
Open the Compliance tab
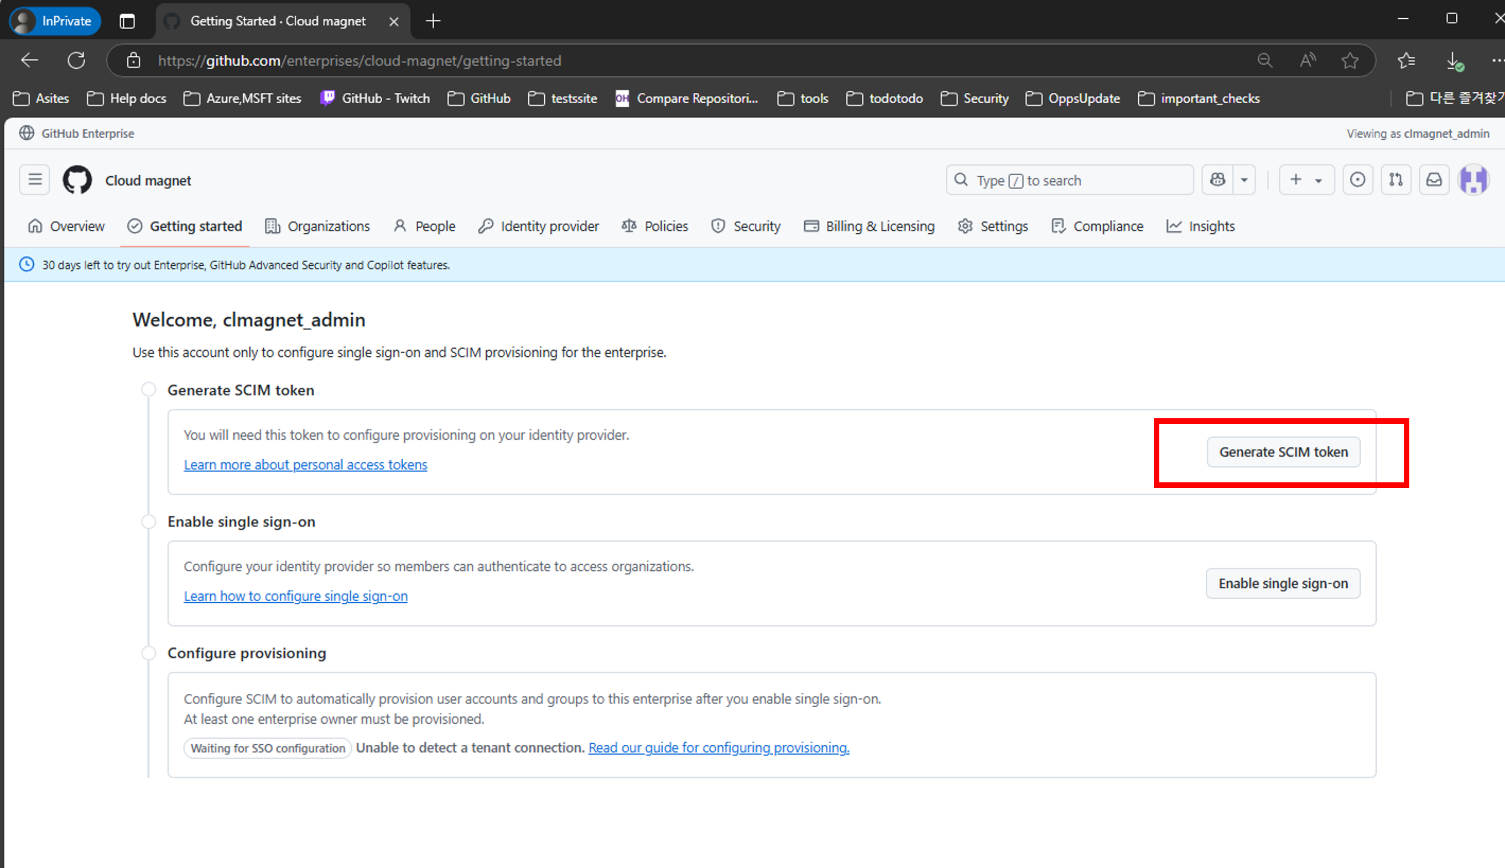coord(1097,226)
